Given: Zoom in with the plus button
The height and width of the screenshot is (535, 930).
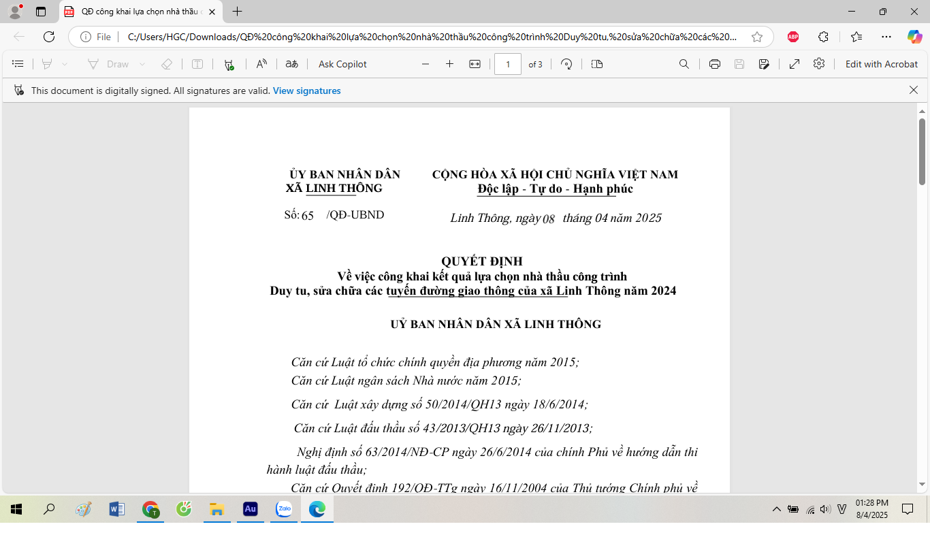Looking at the screenshot, I should tap(449, 64).
